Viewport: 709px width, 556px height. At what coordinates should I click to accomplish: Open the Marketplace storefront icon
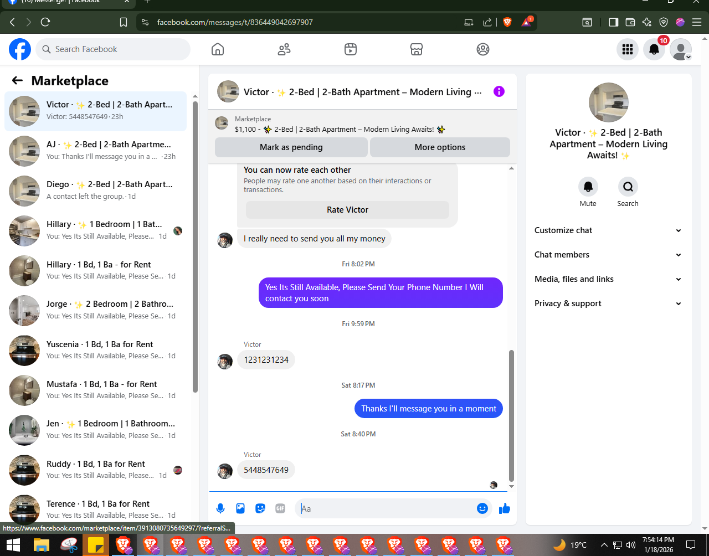[417, 49]
